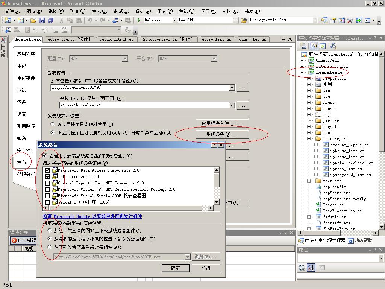Screen dimensions: 385x289
Task: Click the Cut scissors icon
Action: 62,20
